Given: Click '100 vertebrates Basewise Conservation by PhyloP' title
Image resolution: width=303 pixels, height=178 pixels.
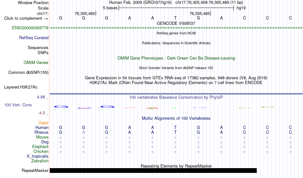Looking at the screenshot, I should click(x=176, y=97).
